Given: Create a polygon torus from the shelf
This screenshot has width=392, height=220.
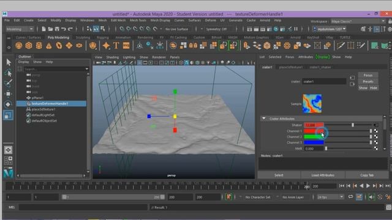Looking at the screenshot, I should [59, 46].
